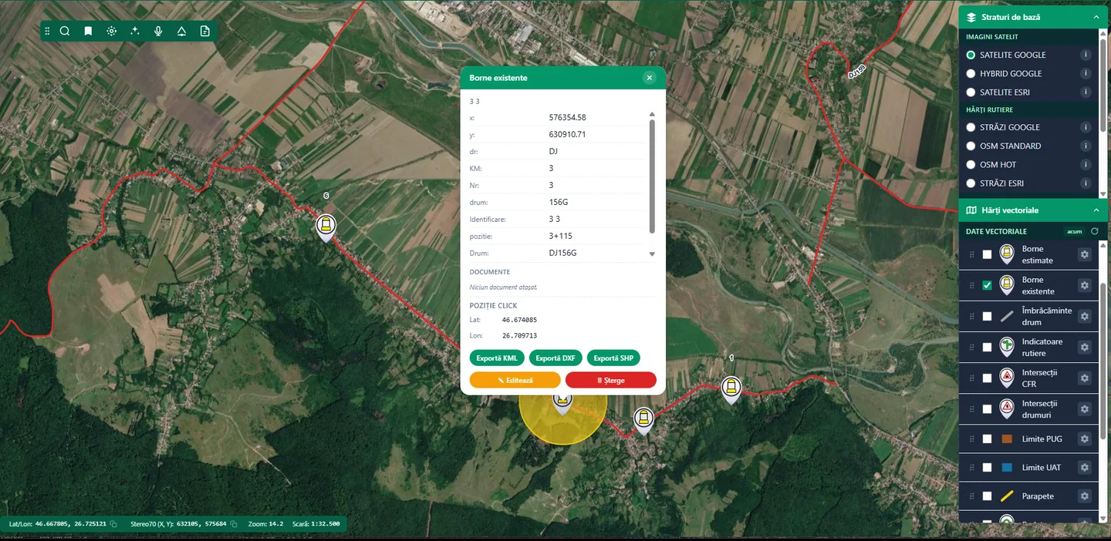The image size is (1111, 541).
Task: Open settings gear for Borne estimate layer
Action: pyautogui.click(x=1084, y=254)
